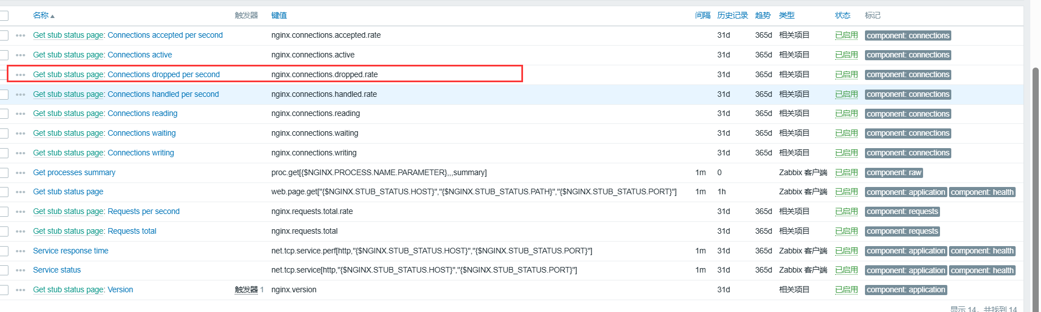
Task: Click the three-dots icon beside Connections dropped per second
Action: click(21, 75)
